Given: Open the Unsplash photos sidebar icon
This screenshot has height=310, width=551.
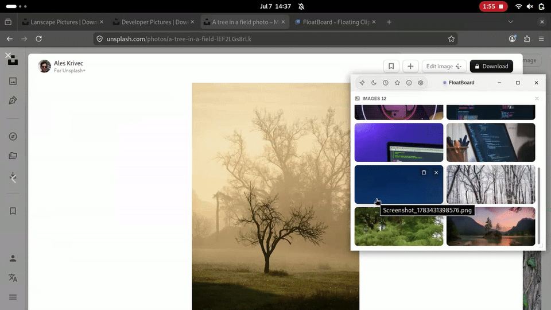Looking at the screenshot, I should click(13, 81).
